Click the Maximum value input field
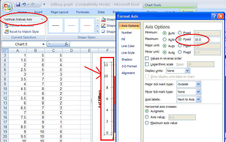The image size is (226, 142). pos(207,39)
